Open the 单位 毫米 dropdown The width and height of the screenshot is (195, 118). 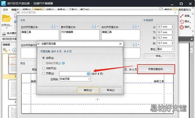pos(165,49)
